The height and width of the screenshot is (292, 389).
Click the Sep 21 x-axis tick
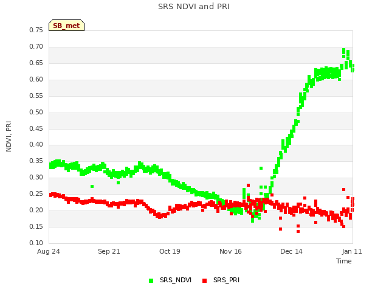109,251
